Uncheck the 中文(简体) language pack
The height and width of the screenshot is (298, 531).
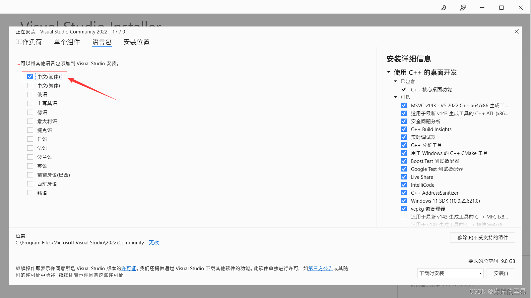point(30,76)
